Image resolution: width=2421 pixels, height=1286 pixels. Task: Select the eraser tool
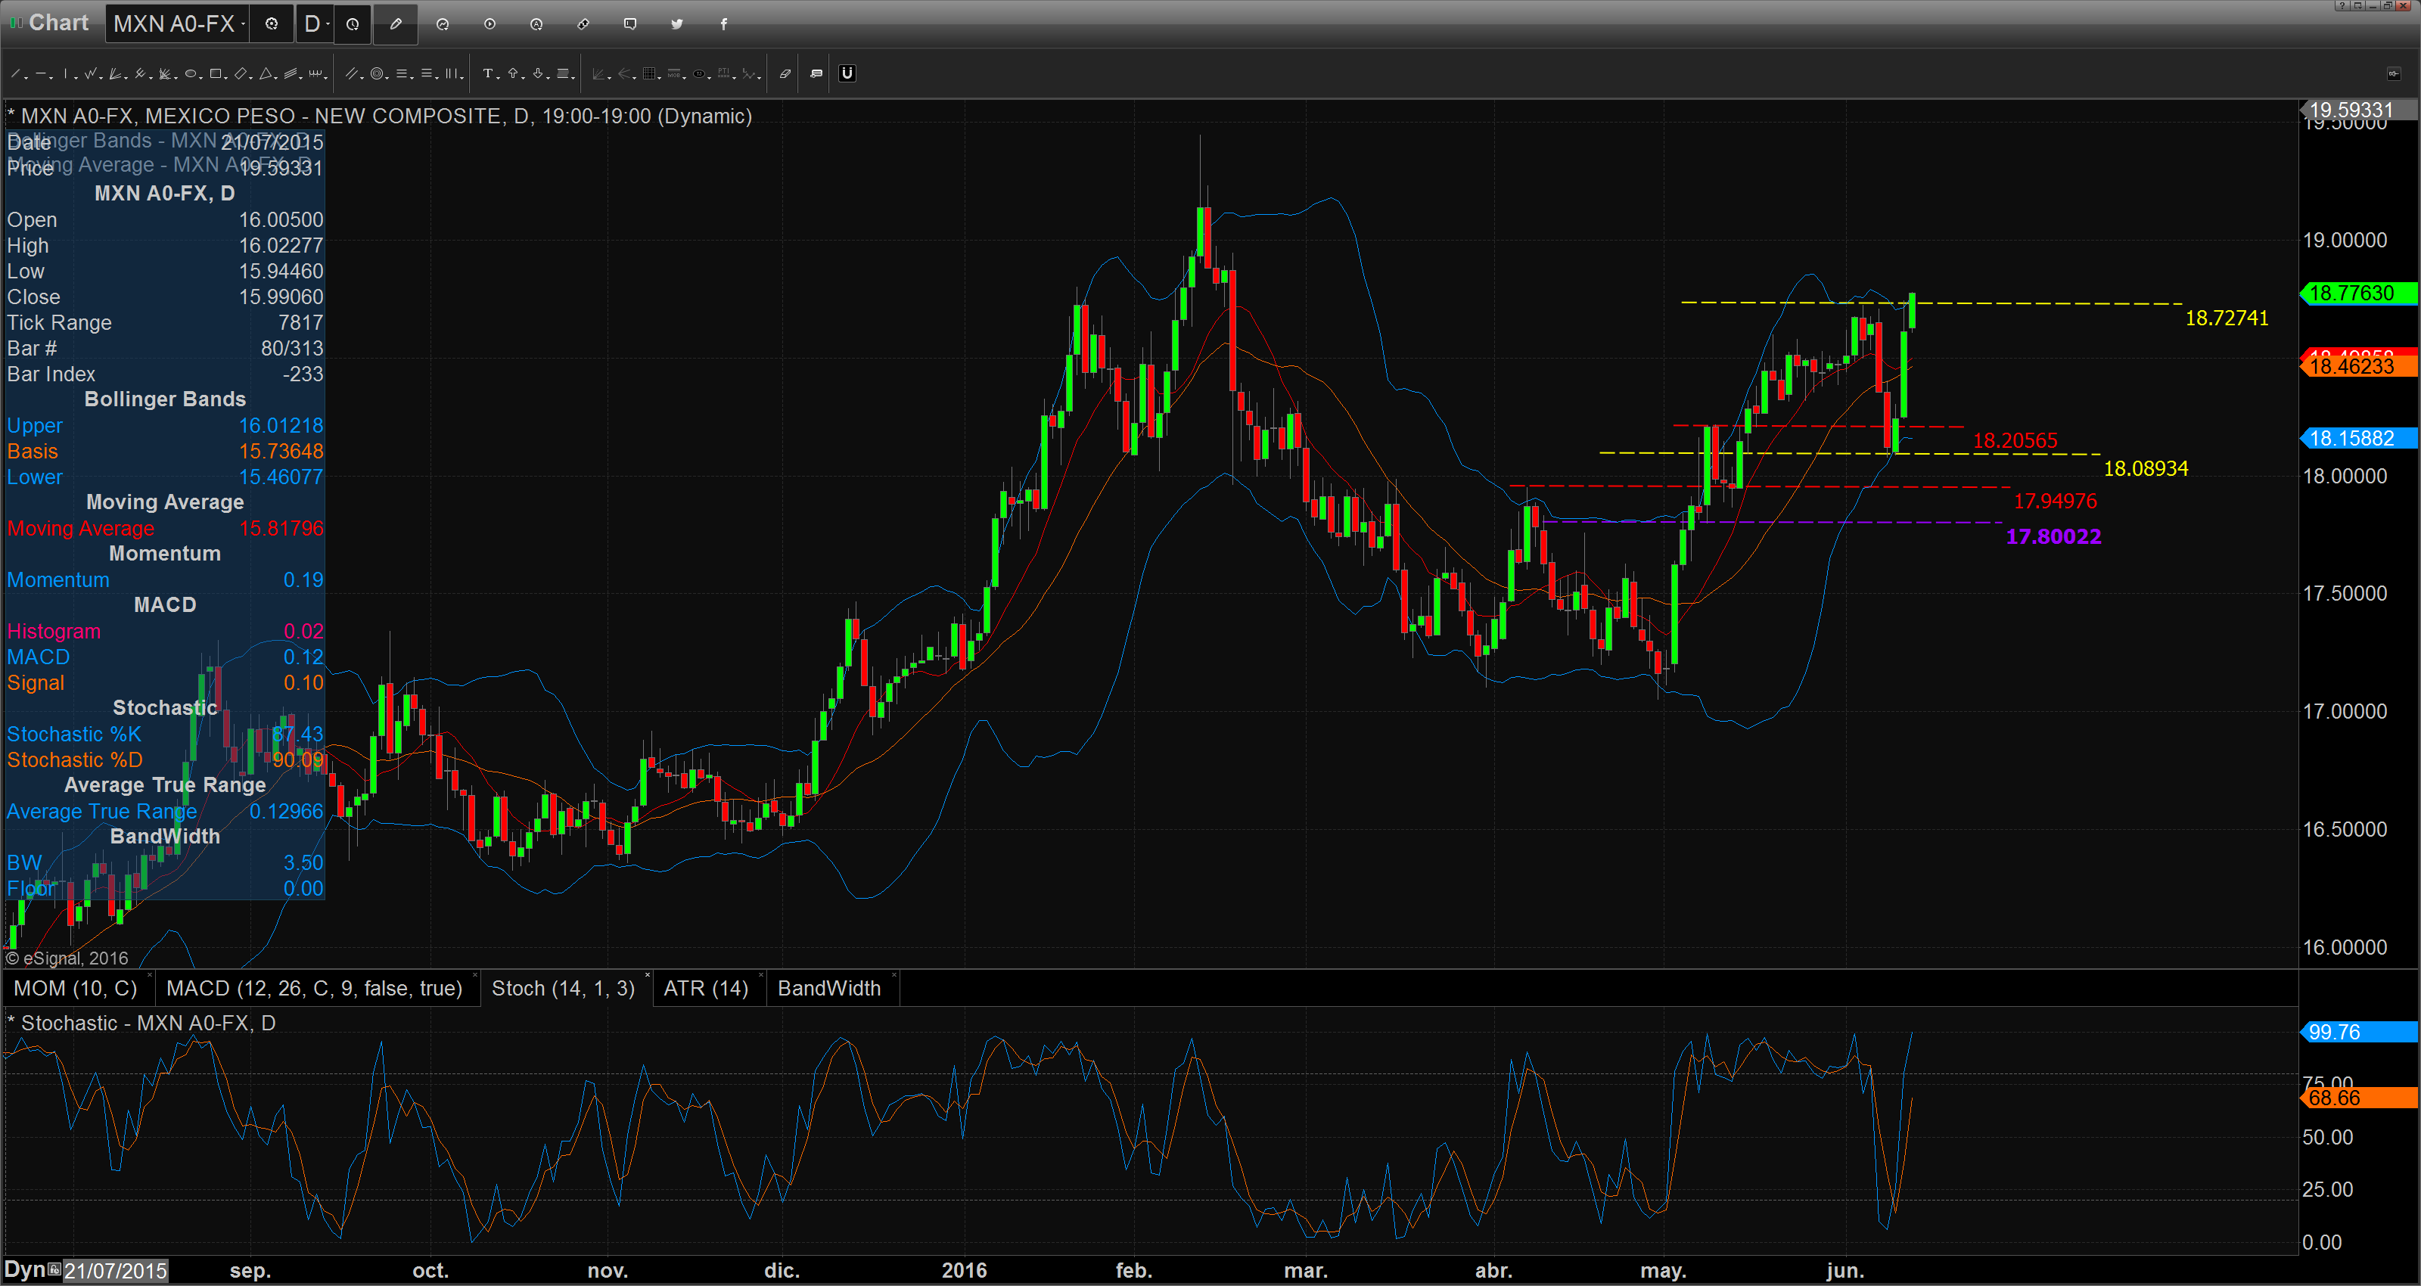[786, 73]
